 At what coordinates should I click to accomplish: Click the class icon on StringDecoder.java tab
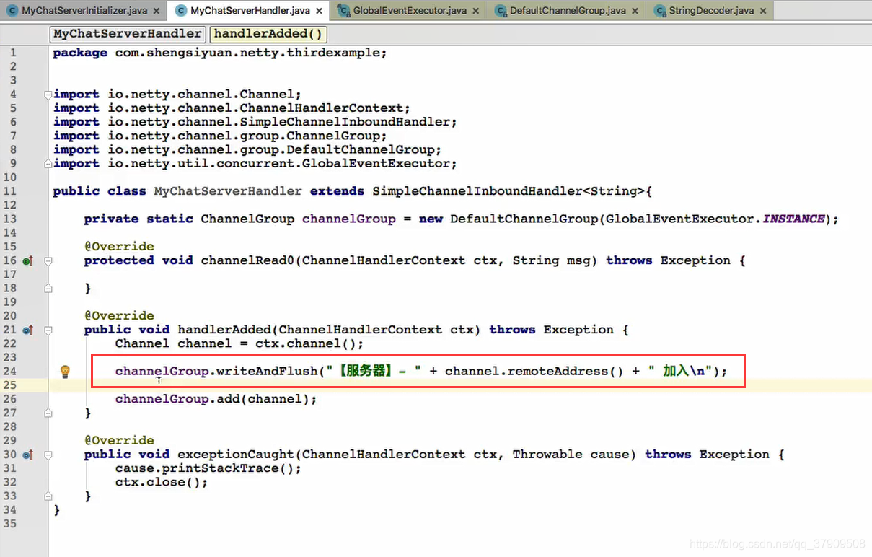(659, 11)
